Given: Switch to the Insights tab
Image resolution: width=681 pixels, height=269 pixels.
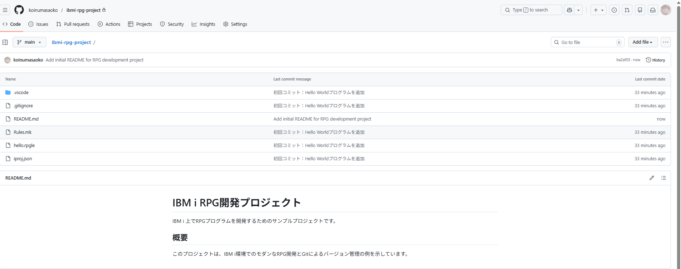Looking at the screenshot, I should 204,24.
